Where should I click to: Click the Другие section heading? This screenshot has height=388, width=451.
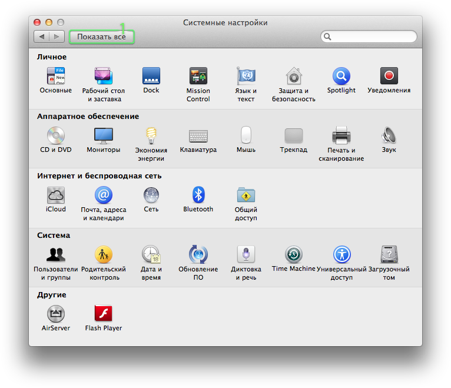click(x=52, y=295)
